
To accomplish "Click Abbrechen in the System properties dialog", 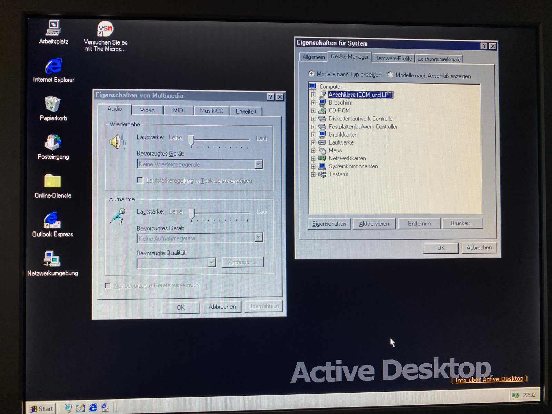I will coord(479,248).
